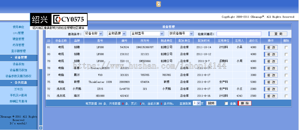Click the 后勤科 unit cell
Screen dimensions: 299x130
pyautogui.click(x=224, y=61)
